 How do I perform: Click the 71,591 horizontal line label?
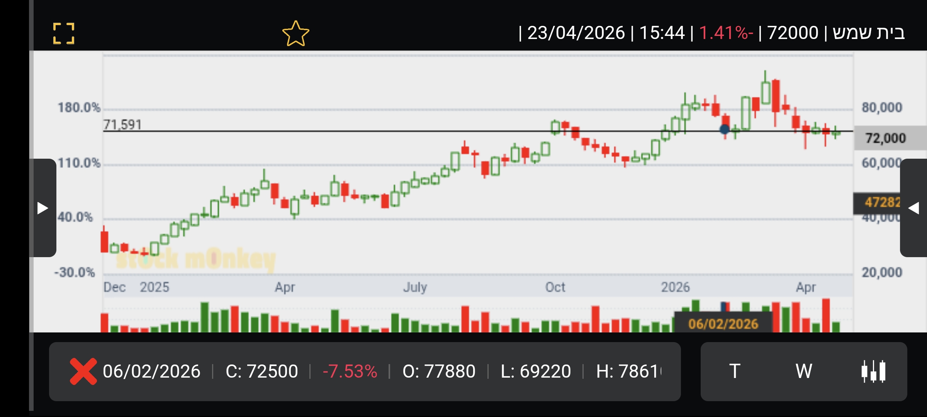click(122, 125)
